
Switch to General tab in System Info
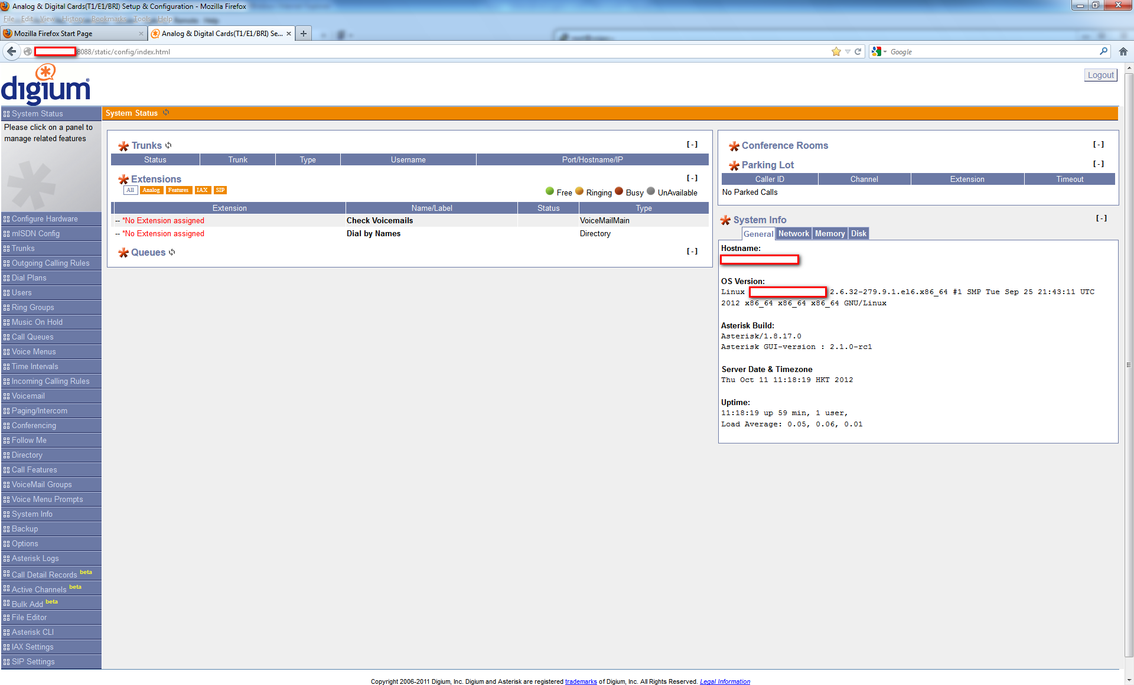click(x=758, y=234)
